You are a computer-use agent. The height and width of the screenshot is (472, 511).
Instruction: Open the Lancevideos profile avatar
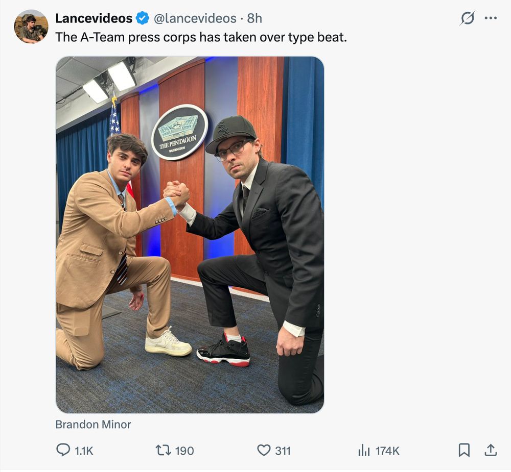[31, 27]
